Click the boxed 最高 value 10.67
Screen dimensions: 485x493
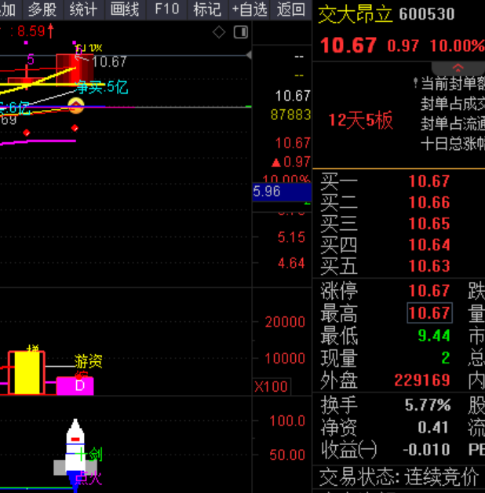(430, 313)
